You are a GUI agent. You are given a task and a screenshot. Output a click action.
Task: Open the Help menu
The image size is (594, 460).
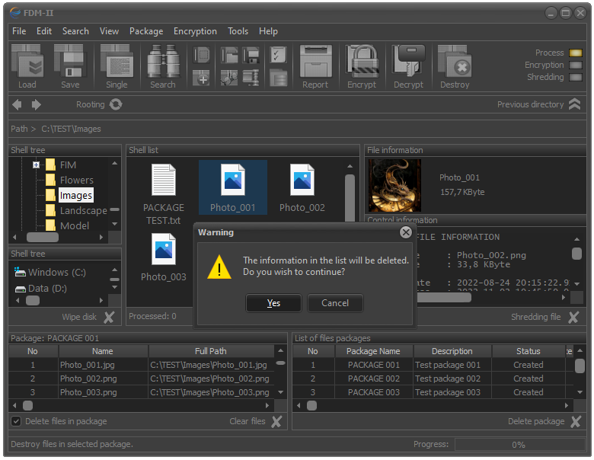268,31
